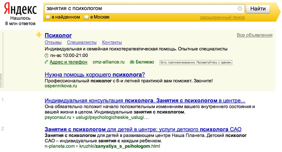This screenshot has width=282, height=152.
Task: Open the 'расширенный поиск' link
Action: click(223, 17)
